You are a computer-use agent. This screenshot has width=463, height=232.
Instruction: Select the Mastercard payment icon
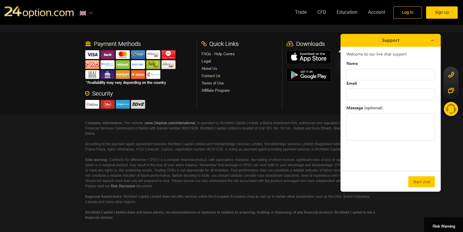pyautogui.click(x=123, y=55)
